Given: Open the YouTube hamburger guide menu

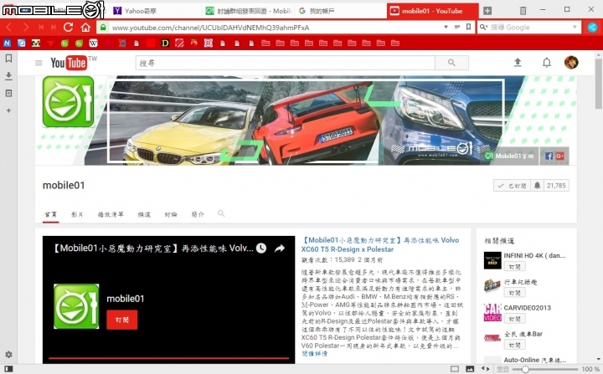Looking at the screenshot, I should coord(39,63).
